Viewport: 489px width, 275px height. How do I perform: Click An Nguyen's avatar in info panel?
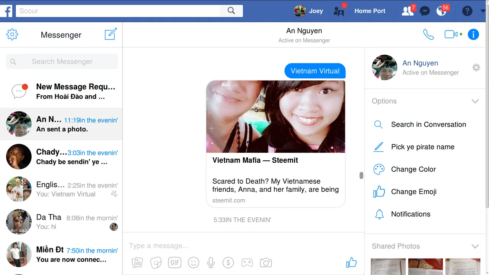click(x=384, y=68)
